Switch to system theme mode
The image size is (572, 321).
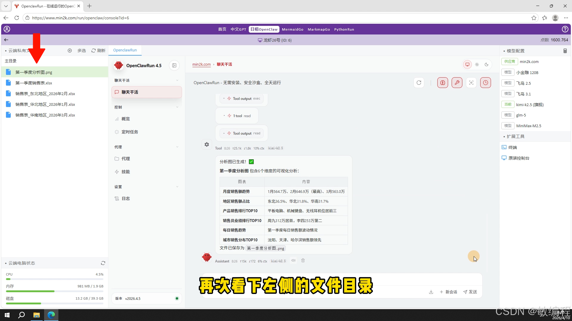(x=467, y=64)
